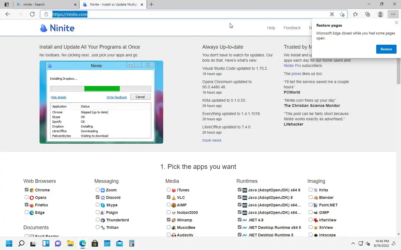Open the Favorites list icon
401x250 pixels.
355,14
